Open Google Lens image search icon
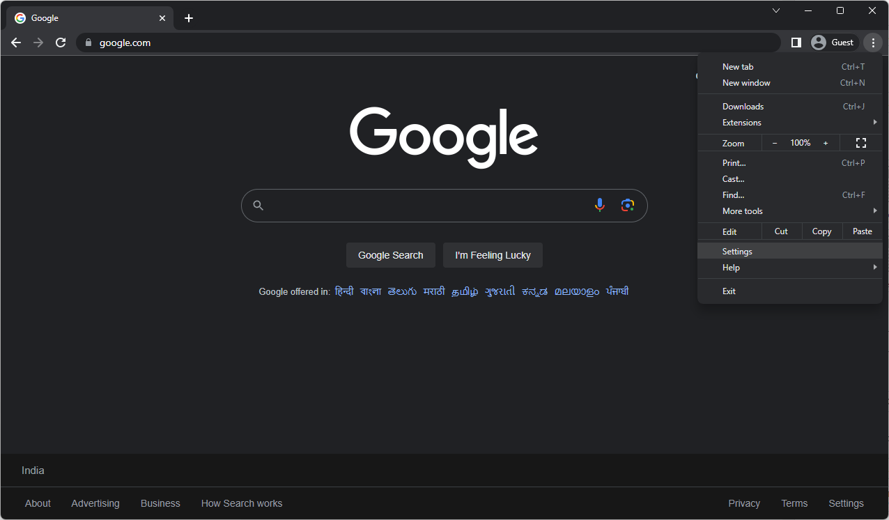 click(x=628, y=205)
